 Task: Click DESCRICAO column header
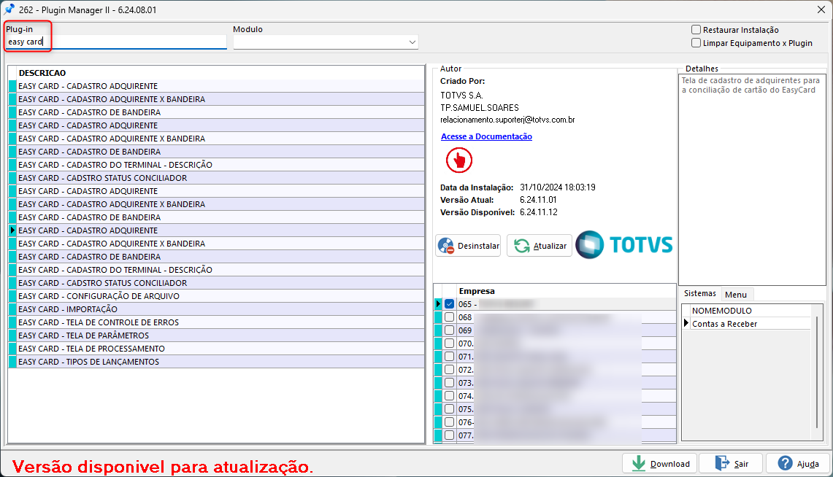[220, 73]
